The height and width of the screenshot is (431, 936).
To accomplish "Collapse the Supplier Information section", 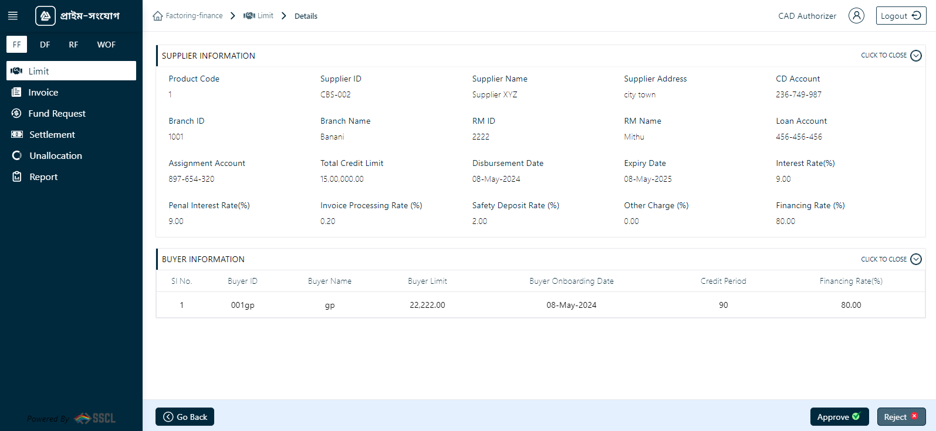I will pyautogui.click(x=891, y=56).
